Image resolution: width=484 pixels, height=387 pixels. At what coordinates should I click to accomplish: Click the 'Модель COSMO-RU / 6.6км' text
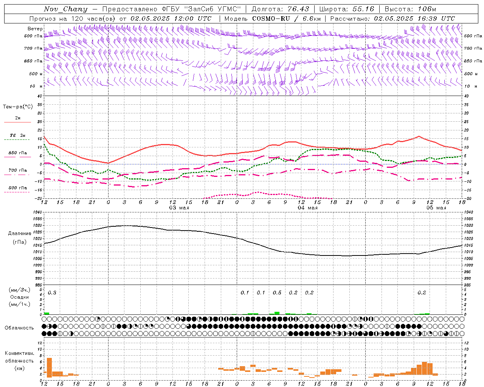tap(273, 19)
